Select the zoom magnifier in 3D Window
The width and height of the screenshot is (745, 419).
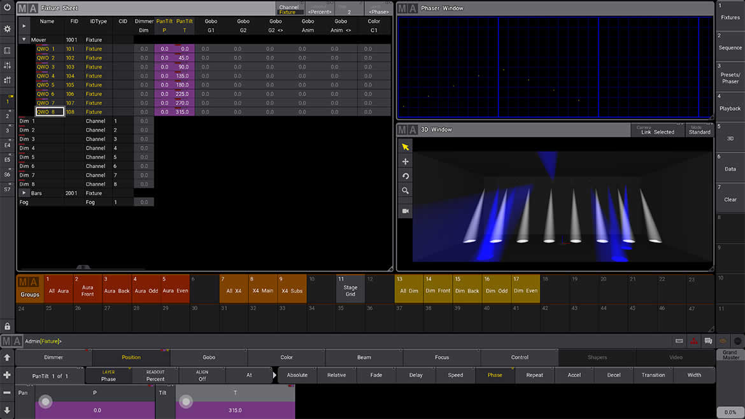tap(405, 191)
